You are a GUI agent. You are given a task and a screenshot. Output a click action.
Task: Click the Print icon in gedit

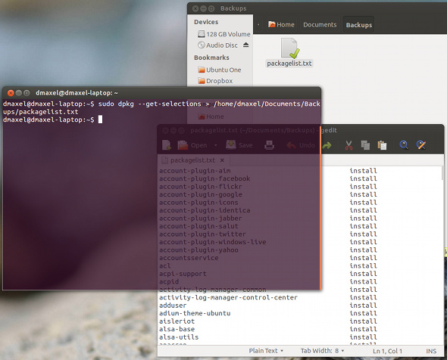pos(269,145)
